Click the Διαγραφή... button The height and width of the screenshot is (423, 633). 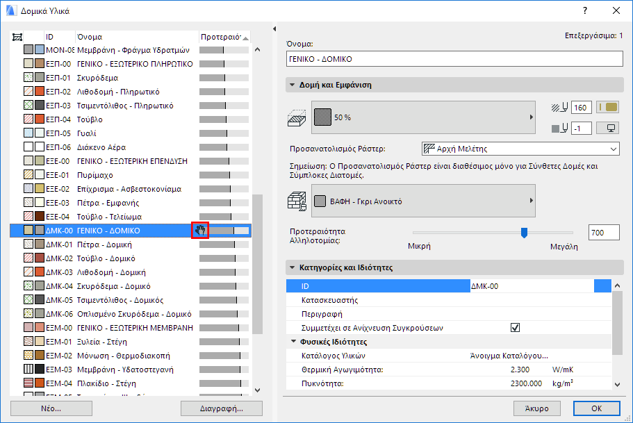click(222, 408)
